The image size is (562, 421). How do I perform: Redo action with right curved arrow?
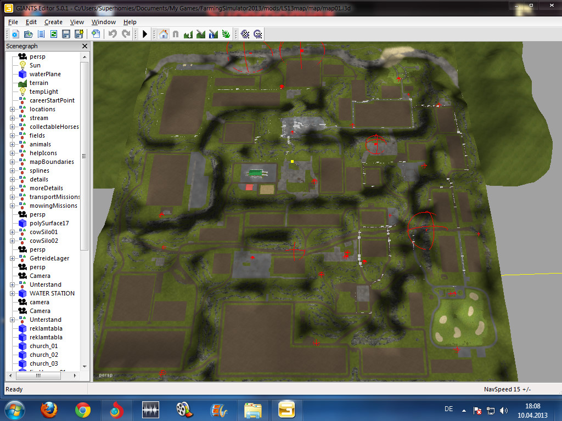pyautogui.click(x=126, y=35)
